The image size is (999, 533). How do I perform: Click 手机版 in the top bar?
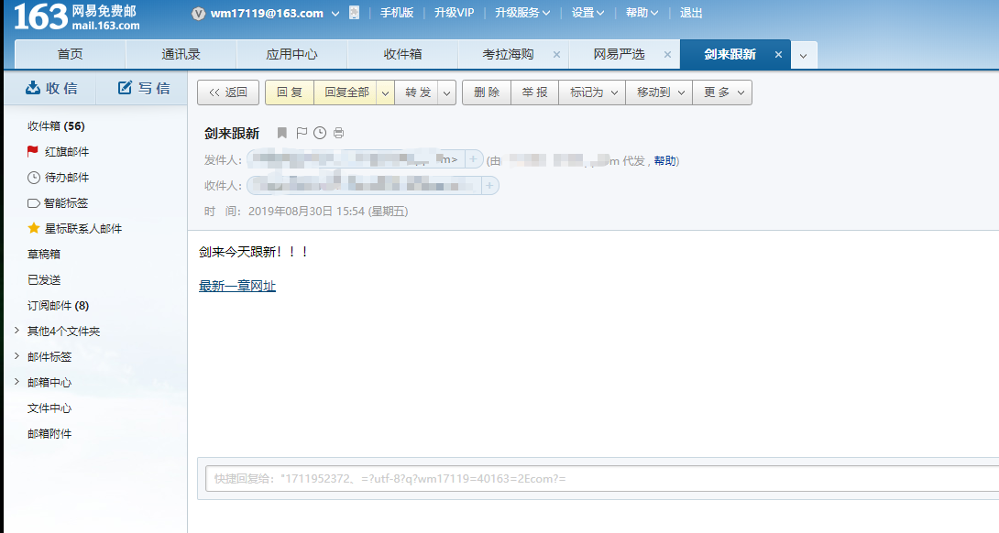click(397, 13)
